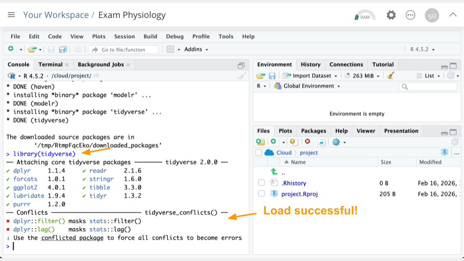Check the .Rhistory file checkbox

click(x=261, y=183)
